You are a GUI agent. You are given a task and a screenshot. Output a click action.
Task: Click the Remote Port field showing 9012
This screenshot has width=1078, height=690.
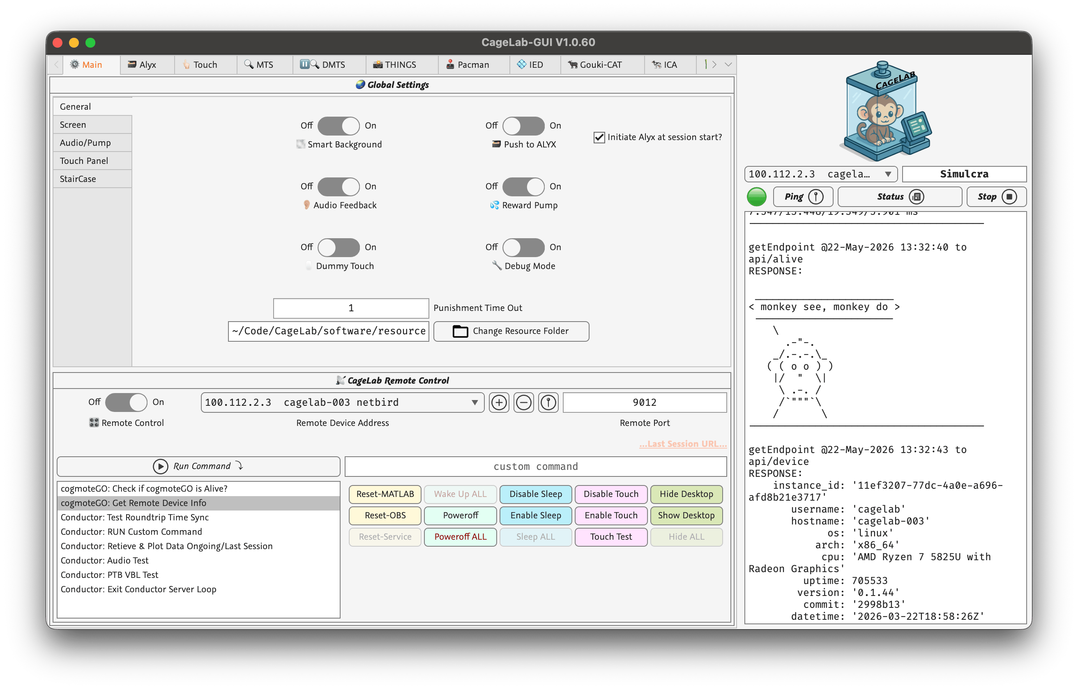pos(644,402)
